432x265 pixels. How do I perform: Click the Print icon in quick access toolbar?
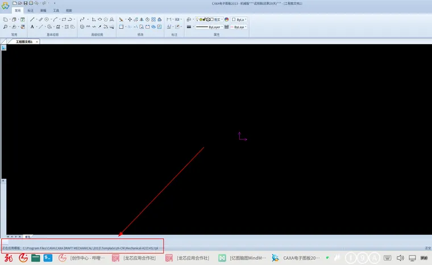pyautogui.click(x=31, y=3)
